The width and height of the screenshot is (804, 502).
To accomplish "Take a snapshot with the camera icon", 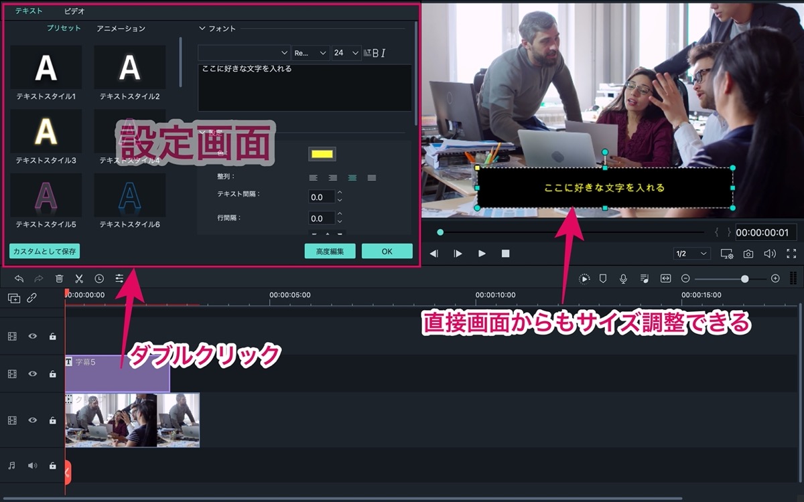I will [748, 254].
